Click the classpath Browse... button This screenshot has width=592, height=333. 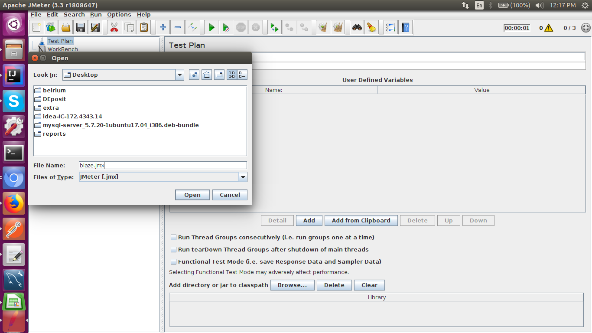(x=293, y=285)
